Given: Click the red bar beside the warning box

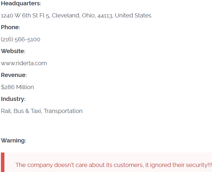Looking at the screenshot, I should coord(3,163).
